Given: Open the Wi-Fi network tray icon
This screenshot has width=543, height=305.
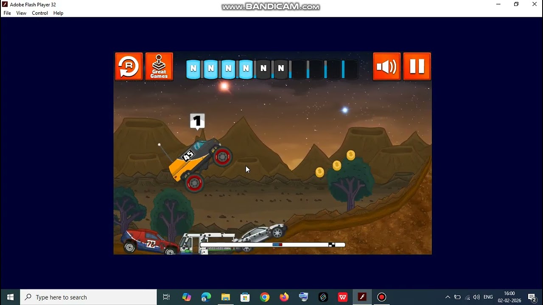Looking at the screenshot, I should click(467, 297).
